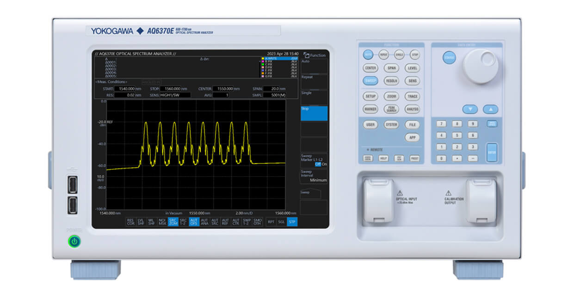
Task: Open the Sweep Interval Minimum setting
Action: point(314,176)
